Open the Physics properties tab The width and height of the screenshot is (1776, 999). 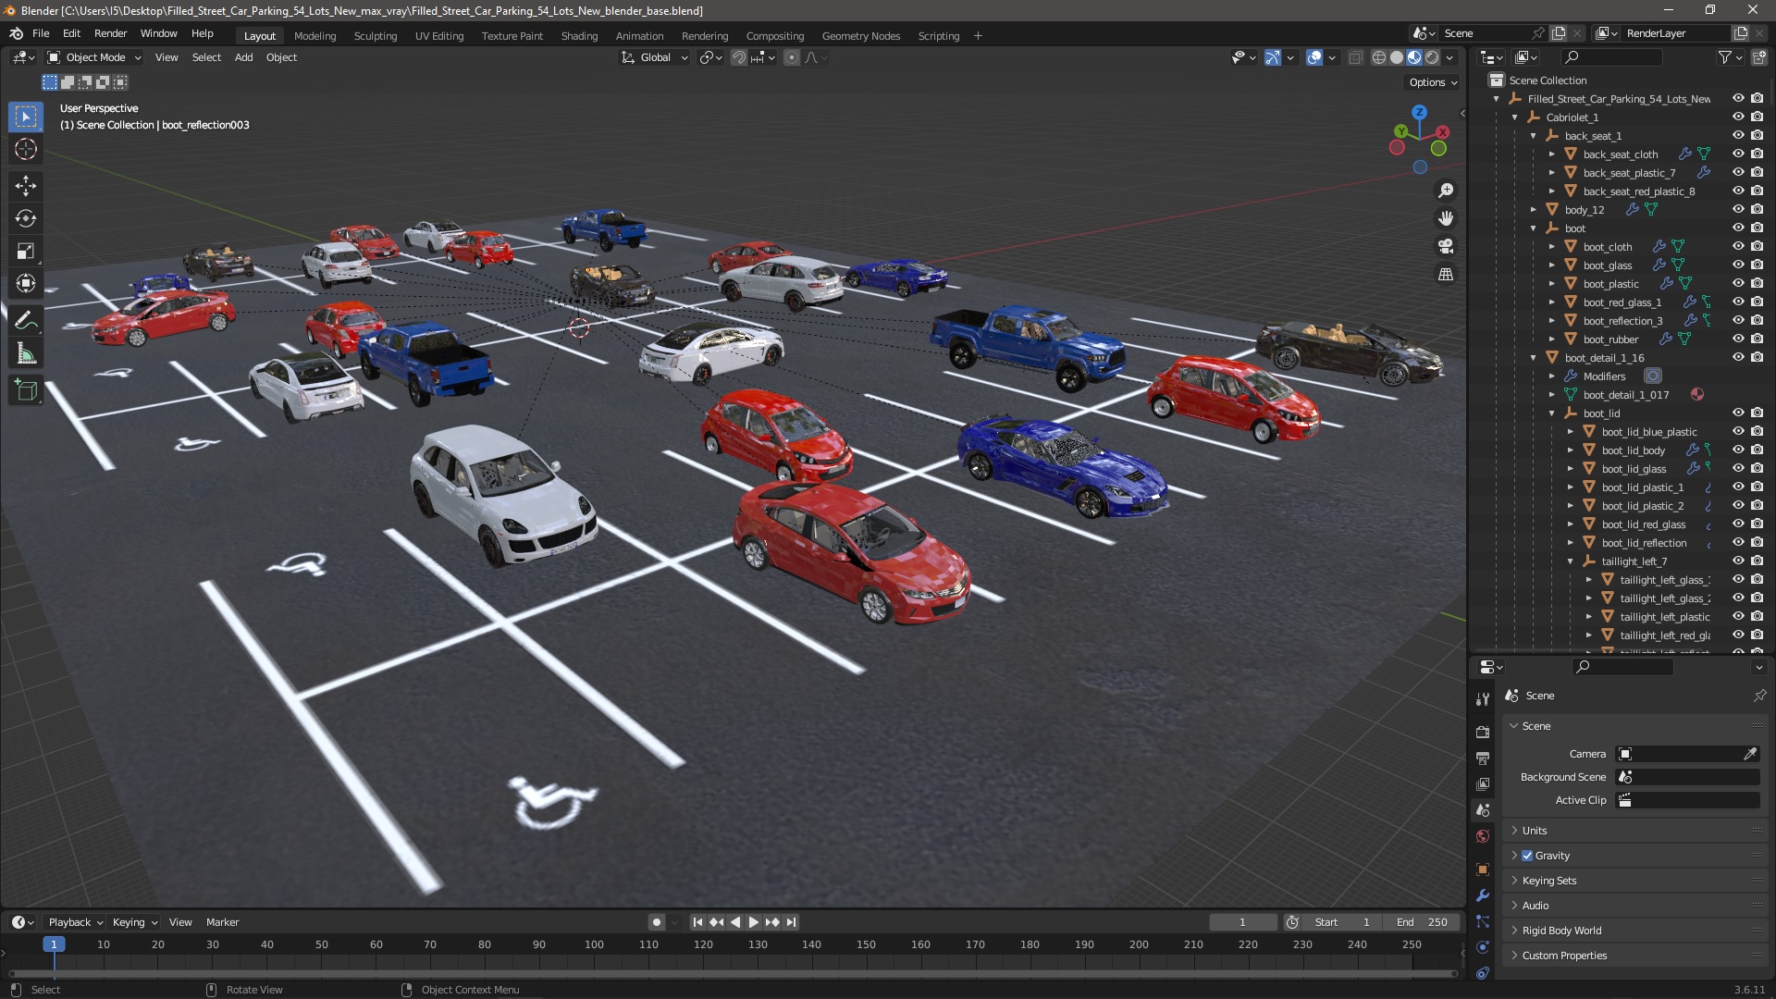tap(1483, 947)
